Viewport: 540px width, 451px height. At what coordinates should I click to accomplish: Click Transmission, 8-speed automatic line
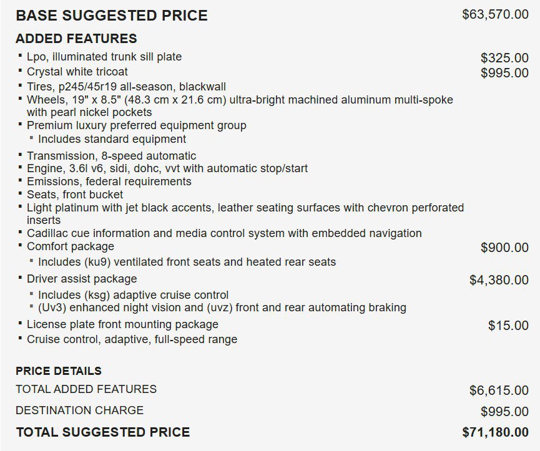click(111, 156)
